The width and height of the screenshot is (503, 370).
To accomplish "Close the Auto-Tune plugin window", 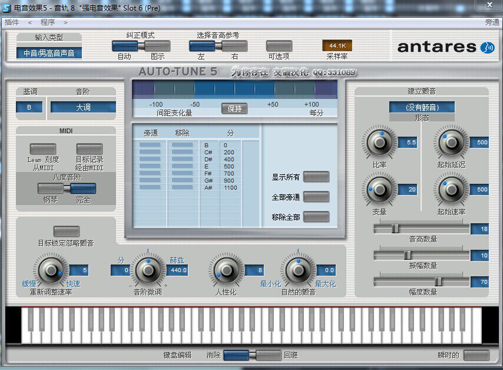I will pos(489,5).
